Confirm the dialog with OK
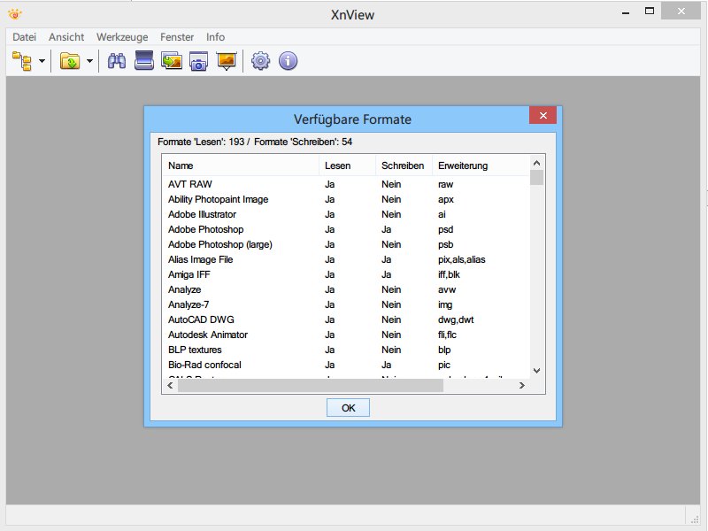 (x=348, y=408)
